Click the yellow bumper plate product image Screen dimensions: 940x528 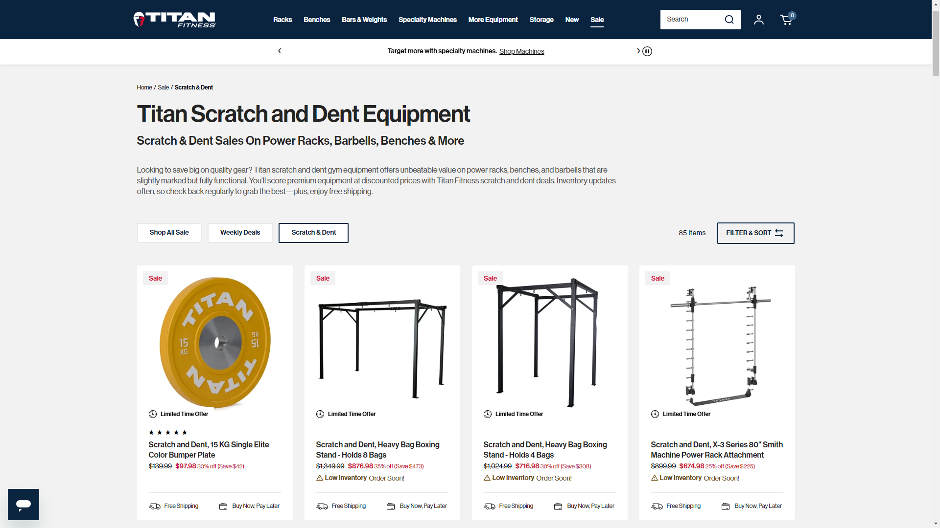pyautogui.click(x=215, y=342)
